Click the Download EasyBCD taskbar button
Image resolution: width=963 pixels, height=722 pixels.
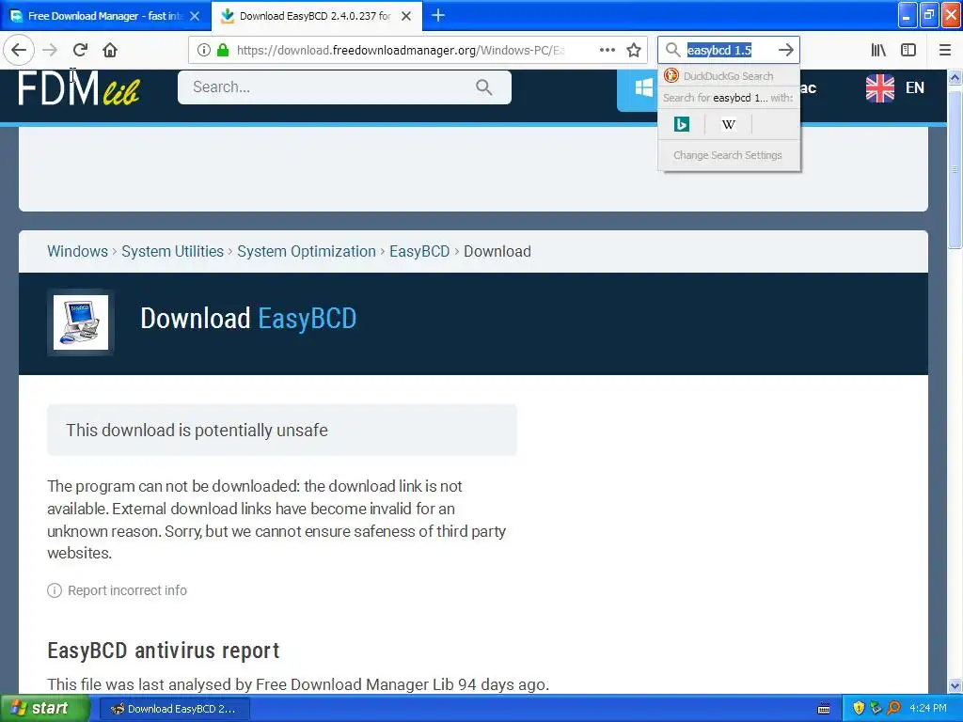pyautogui.click(x=174, y=709)
